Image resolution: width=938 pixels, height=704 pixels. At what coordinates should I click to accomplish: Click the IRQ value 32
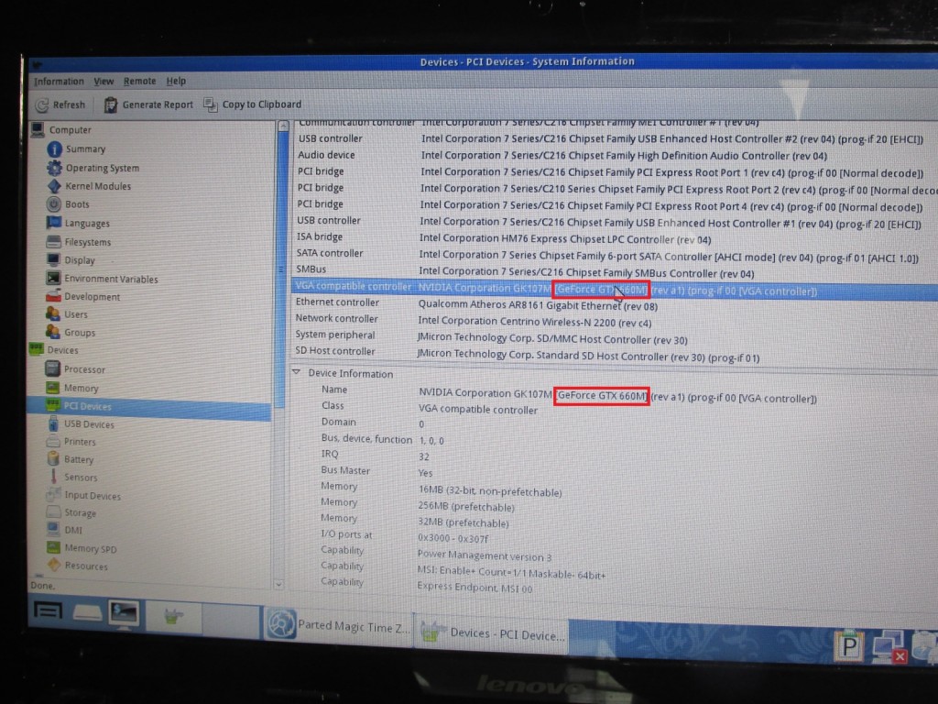point(423,456)
